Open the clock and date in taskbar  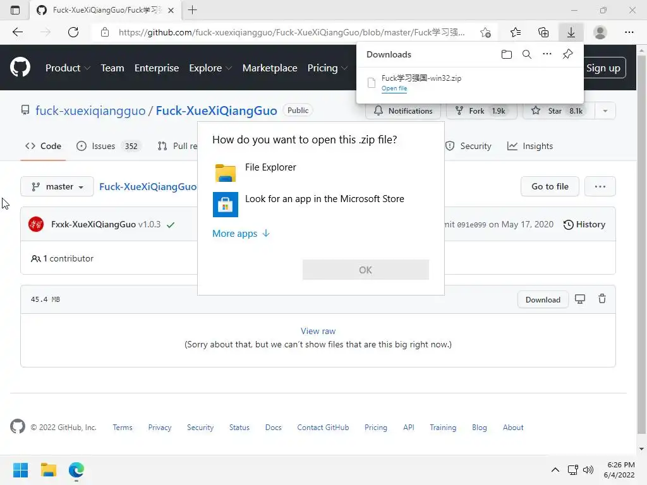coord(620,470)
